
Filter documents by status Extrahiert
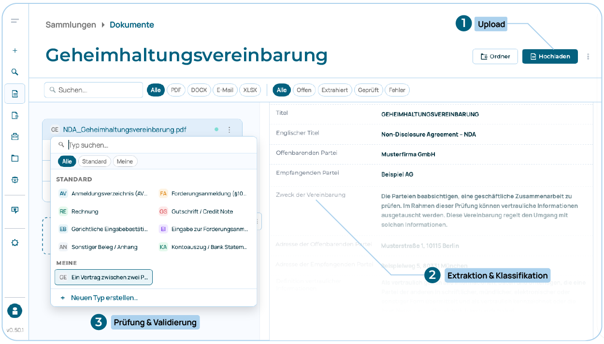[335, 90]
